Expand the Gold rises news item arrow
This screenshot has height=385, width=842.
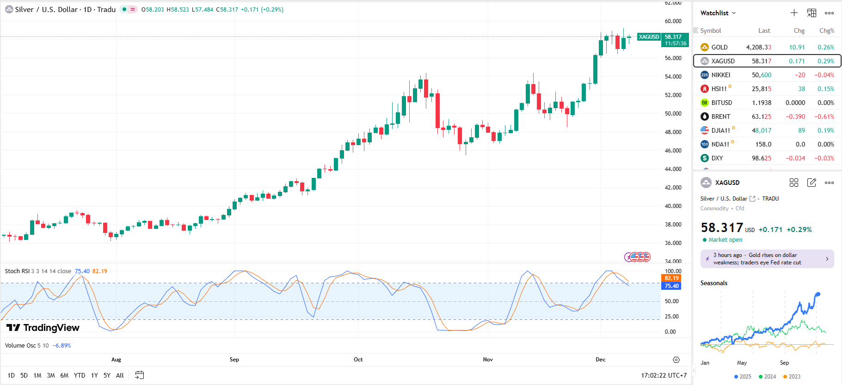pos(827,259)
